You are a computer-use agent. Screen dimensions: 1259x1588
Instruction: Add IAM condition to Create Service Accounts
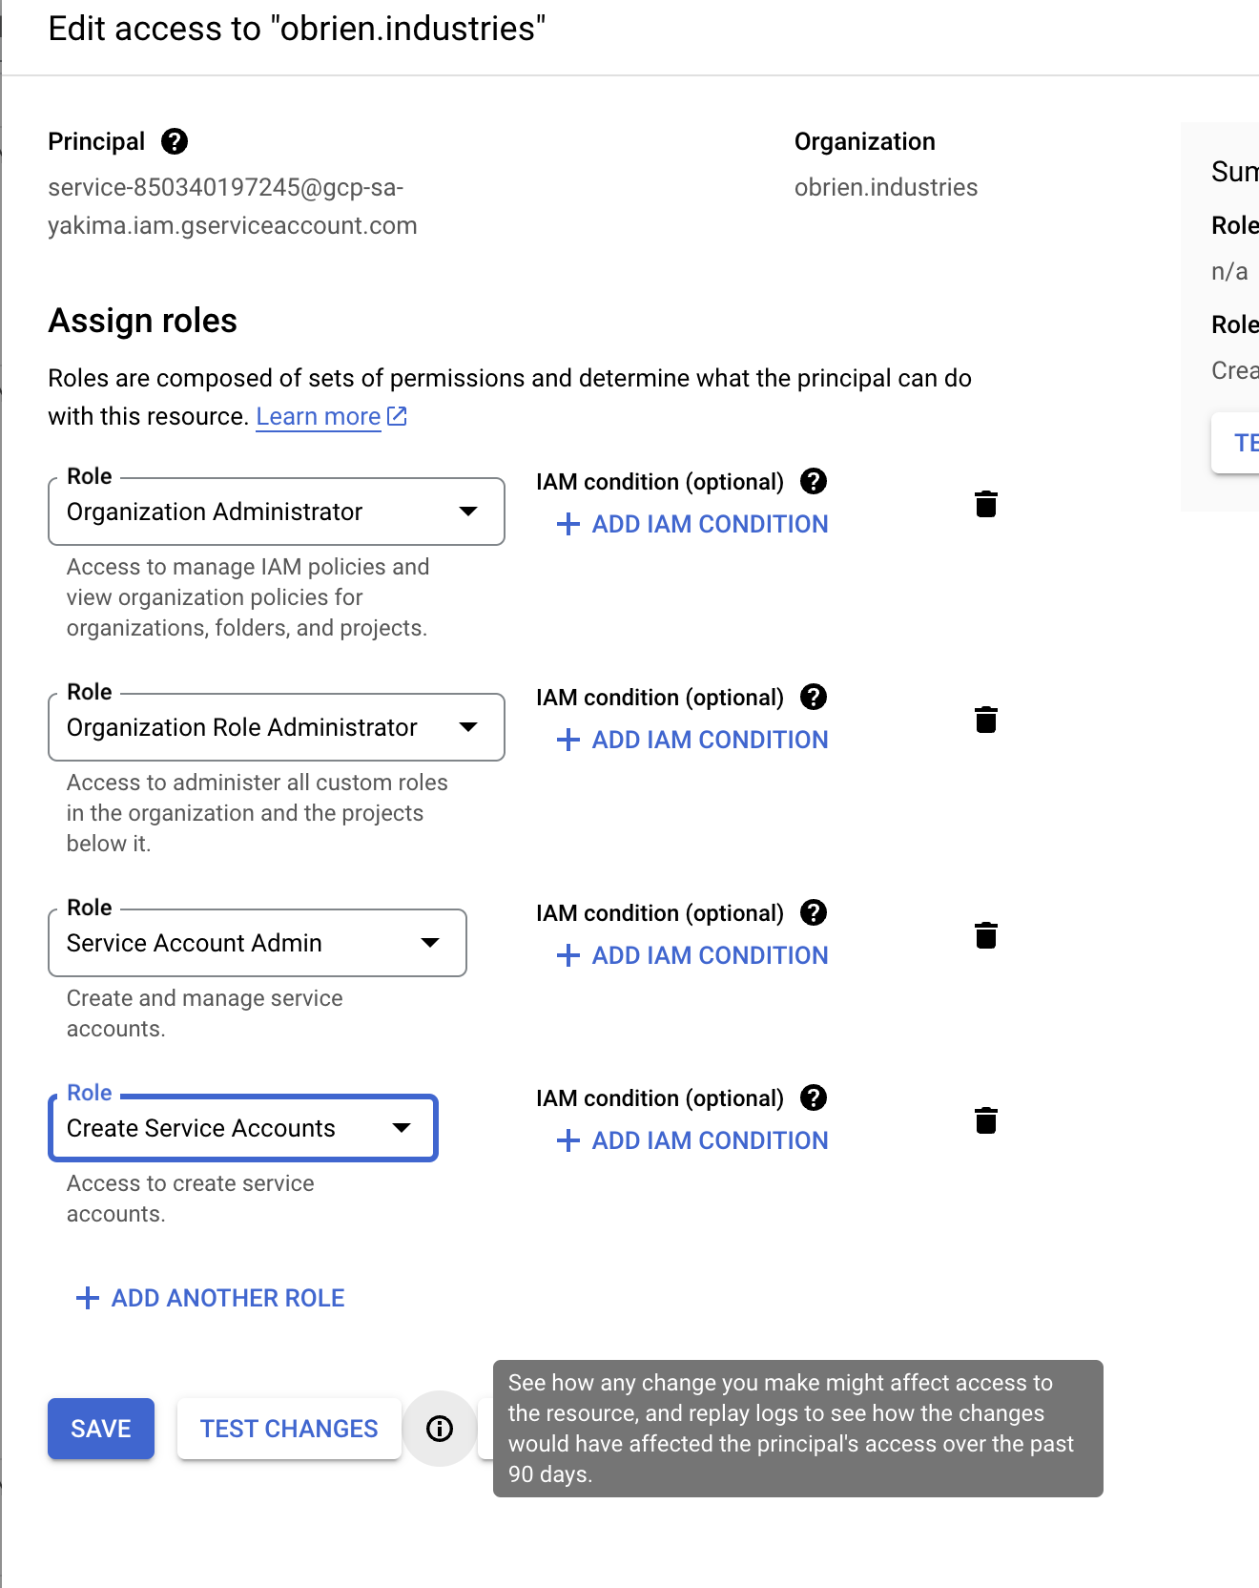(x=691, y=1140)
